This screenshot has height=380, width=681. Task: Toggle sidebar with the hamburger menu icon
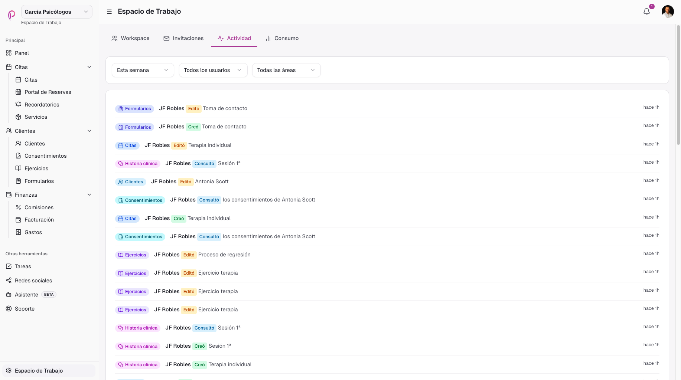[109, 12]
